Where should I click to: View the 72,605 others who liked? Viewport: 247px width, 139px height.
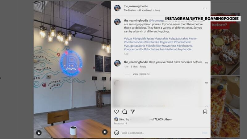point(163,119)
